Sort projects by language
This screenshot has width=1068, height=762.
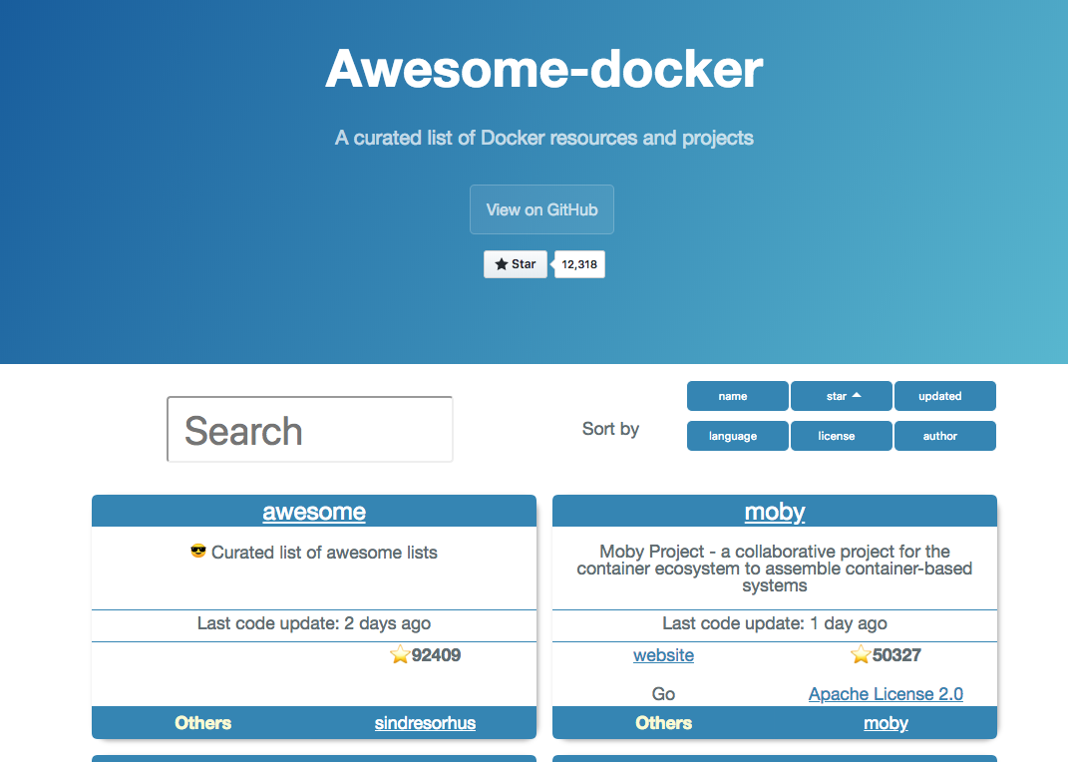click(738, 436)
